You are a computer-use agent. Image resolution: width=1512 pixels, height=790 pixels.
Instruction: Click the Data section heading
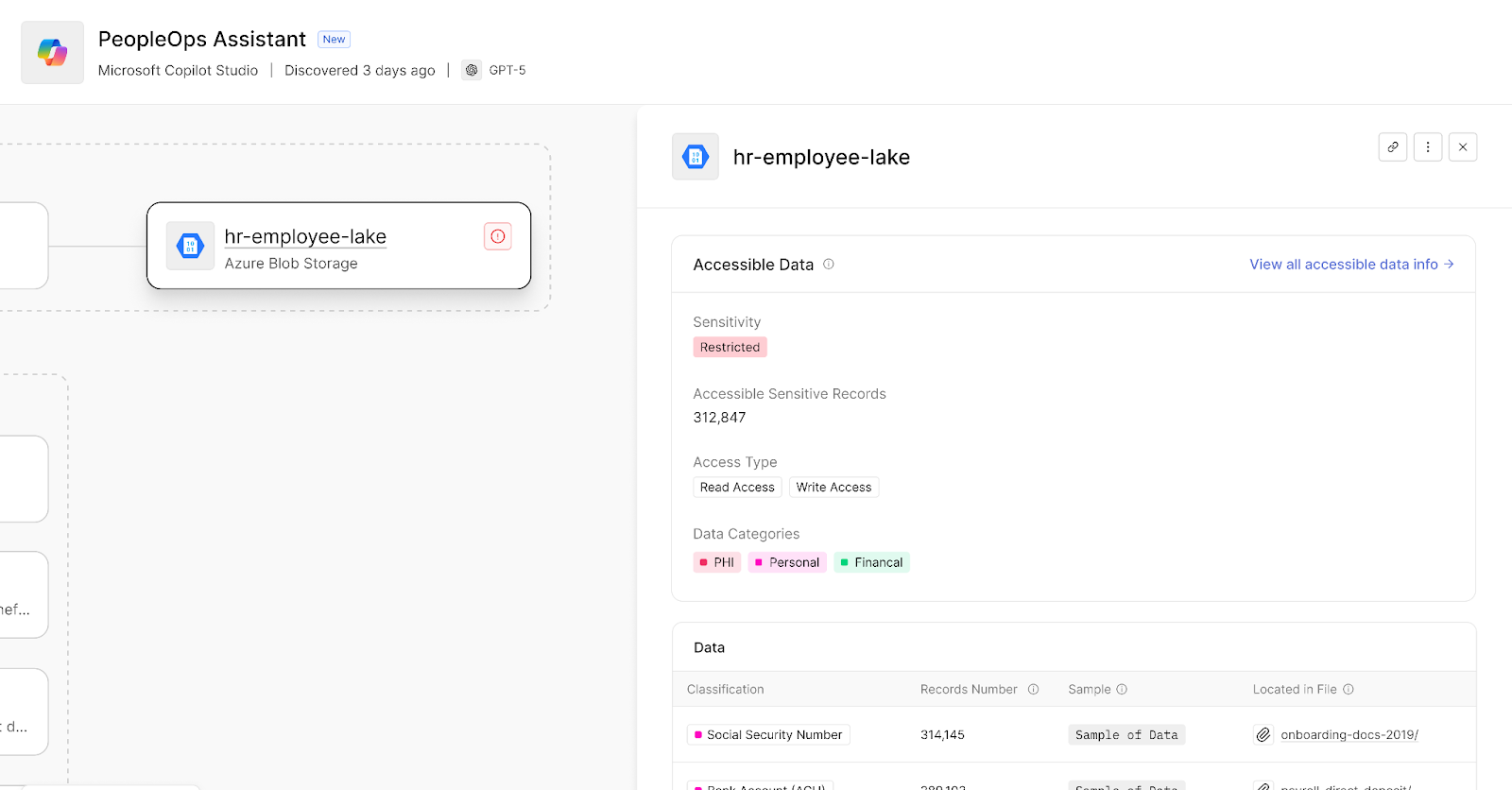tap(709, 647)
